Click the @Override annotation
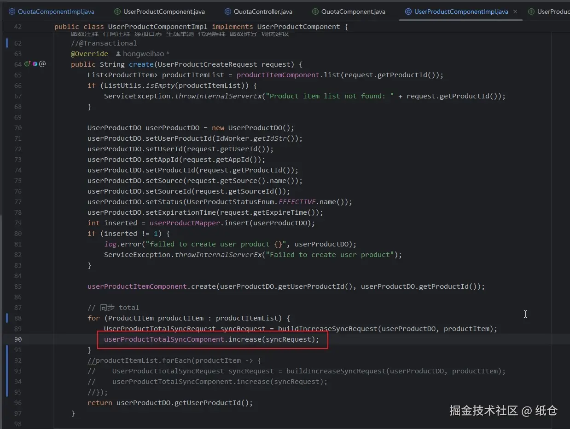 click(89, 54)
